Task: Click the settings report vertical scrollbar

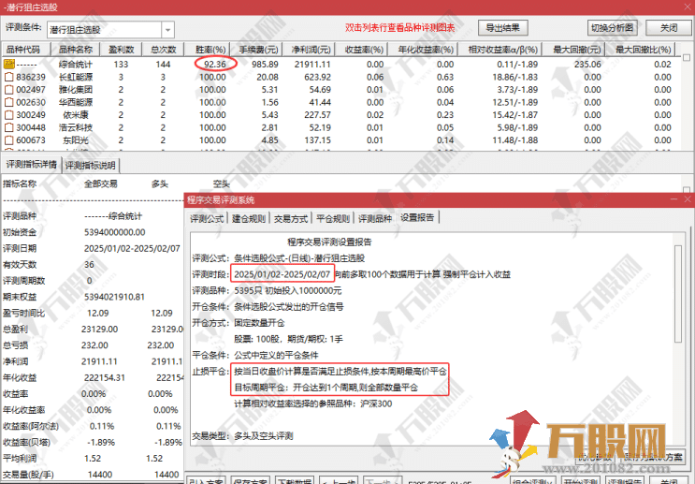Action: point(678,293)
